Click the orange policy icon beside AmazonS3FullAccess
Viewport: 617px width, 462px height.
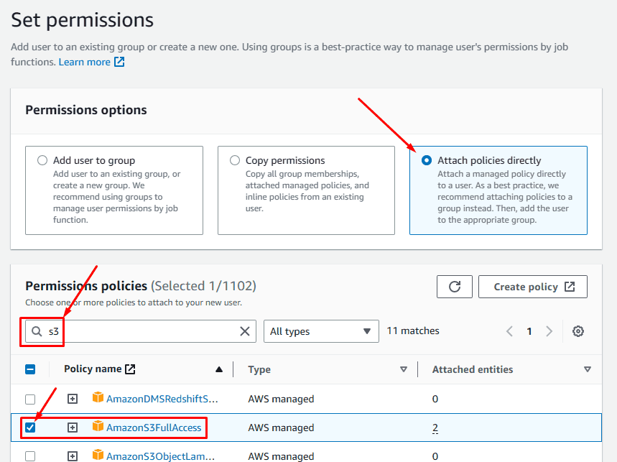coord(96,427)
